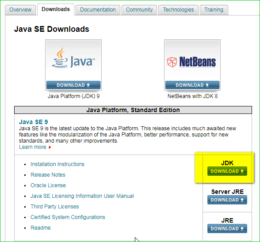Image resolution: width=260 pixels, height=242 pixels.
Task: Click the Java Platform (JDK) 9 caption
Action: pos(73,96)
